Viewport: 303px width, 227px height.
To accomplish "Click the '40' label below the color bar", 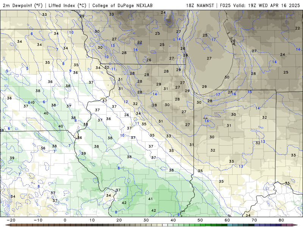I will pyautogui.click(x=173, y=220).
